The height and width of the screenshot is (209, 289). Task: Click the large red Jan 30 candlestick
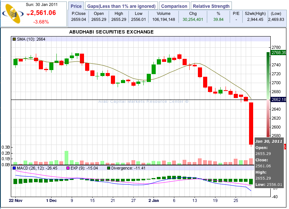coord(251,123)
